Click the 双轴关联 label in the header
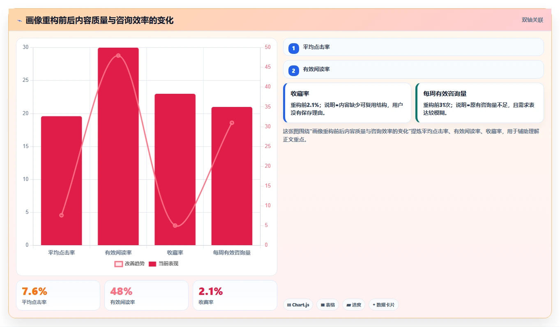Viewport: 560px width, 327px height. (x=532, y=20)
